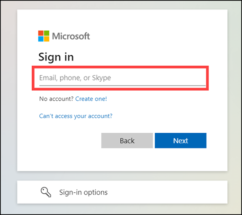Viewport: 242px width, 215px height.
Task: Click the Microsoft four-square logo
Action: pyautogui.click(x=44, y=36)
